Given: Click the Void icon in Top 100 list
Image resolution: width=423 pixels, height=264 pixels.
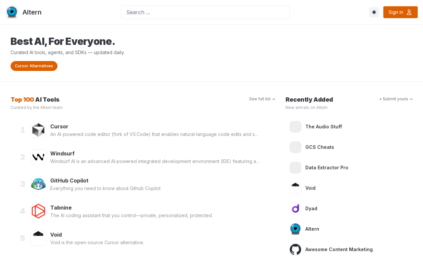Looking at the screenshot, I should (38, 238).
